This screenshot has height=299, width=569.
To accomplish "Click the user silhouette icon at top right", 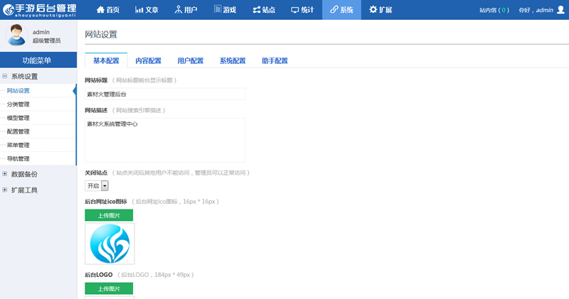I will 560,10.
